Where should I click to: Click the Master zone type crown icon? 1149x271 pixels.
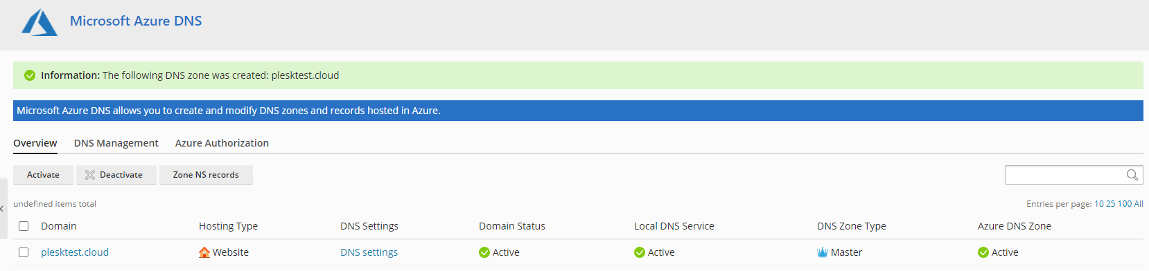(823, 252)
